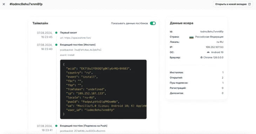Screen dimensions: 256x134
Task: Click the #lodmc8ehu7xnm8fp page title
Action: [26, 4]
